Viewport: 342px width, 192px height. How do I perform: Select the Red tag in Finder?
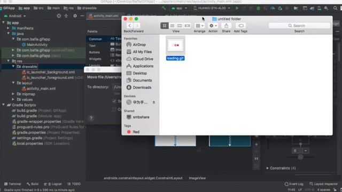(133, 132)
